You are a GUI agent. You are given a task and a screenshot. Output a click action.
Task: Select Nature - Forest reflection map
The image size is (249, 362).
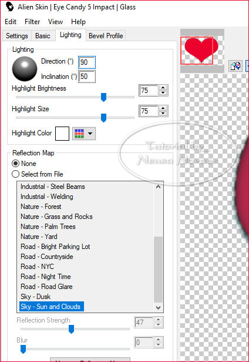coord(41,207)
